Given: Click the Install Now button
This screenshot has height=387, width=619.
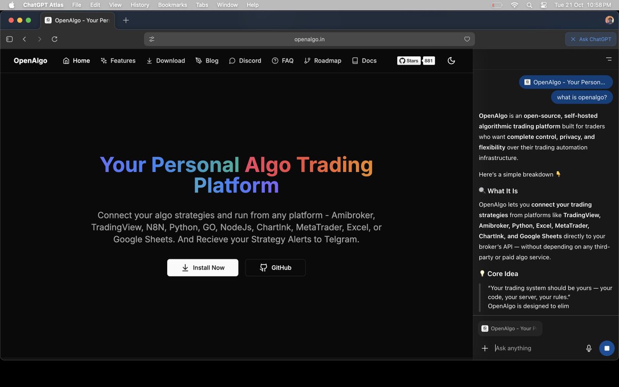Looking at the screenshot, I should point(203,268).
